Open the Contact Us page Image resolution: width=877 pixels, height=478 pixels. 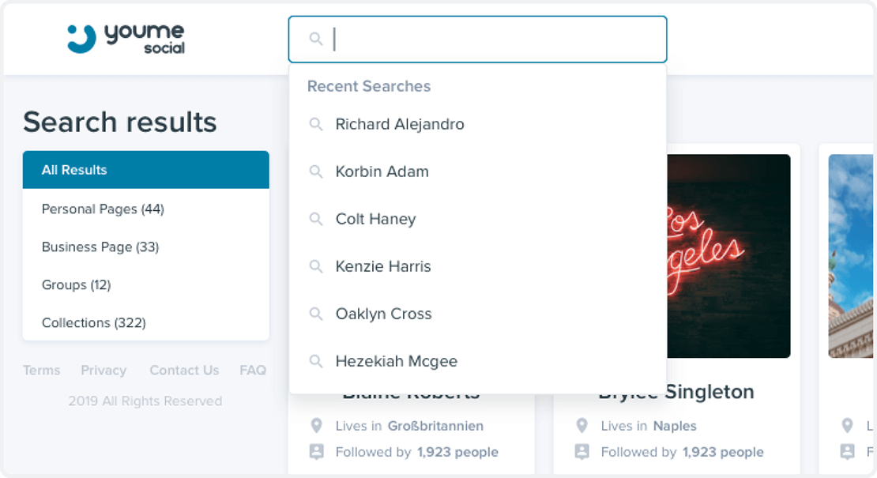[184, 370]
